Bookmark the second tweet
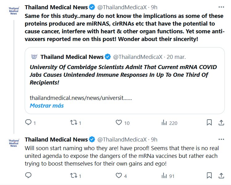This screenshot has width=231, height=185. click(x=209, y=176)
